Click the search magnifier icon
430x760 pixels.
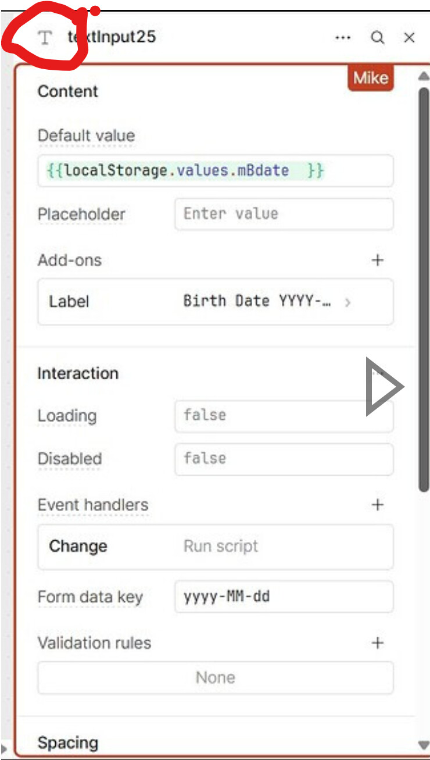tap(378, 38)
